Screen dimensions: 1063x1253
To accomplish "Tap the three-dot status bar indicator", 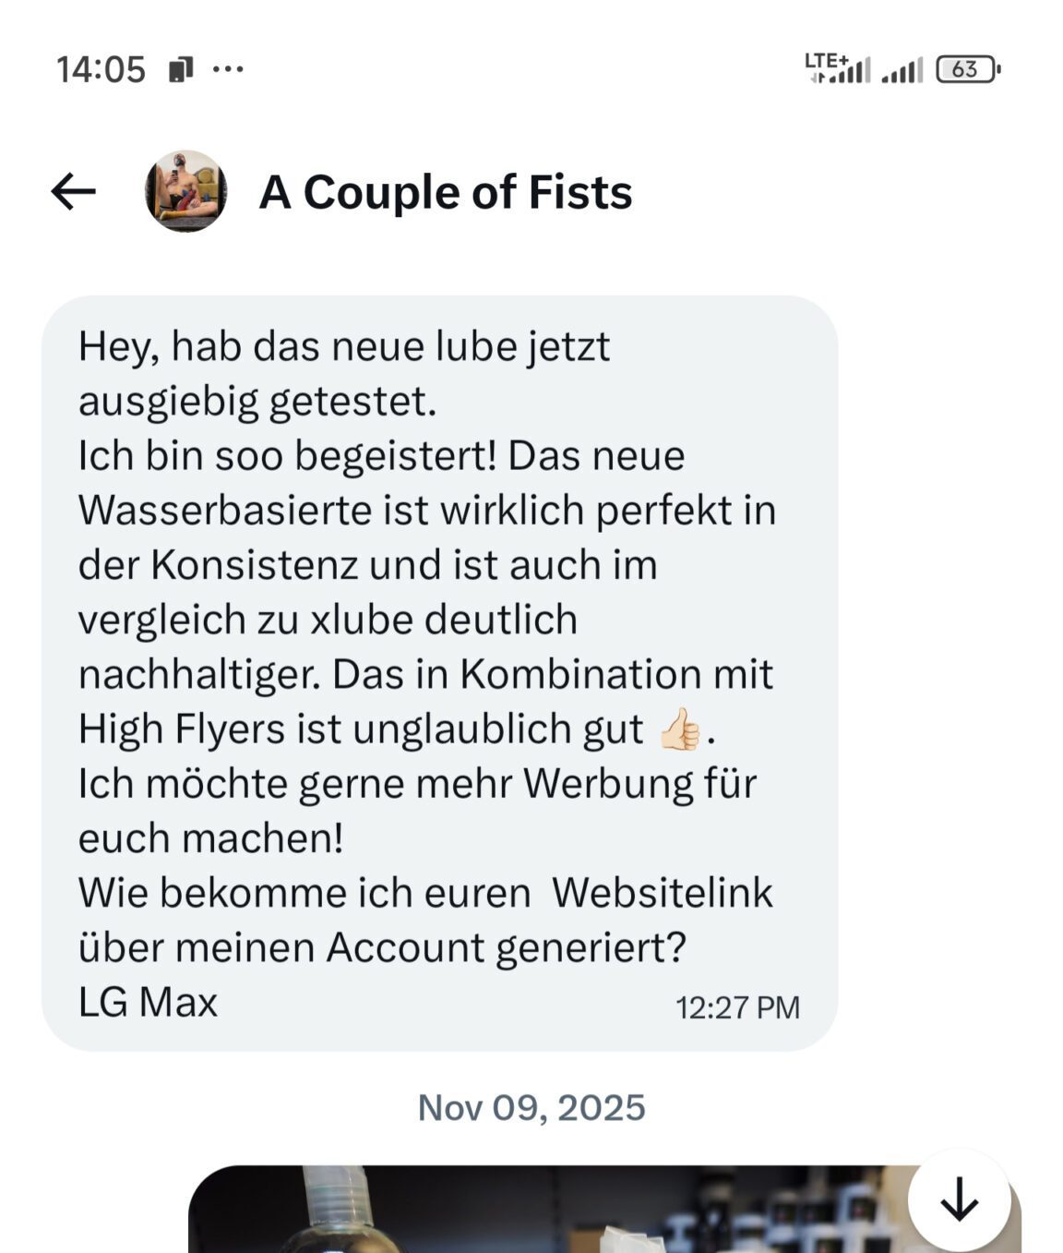I will pos(228,68).
